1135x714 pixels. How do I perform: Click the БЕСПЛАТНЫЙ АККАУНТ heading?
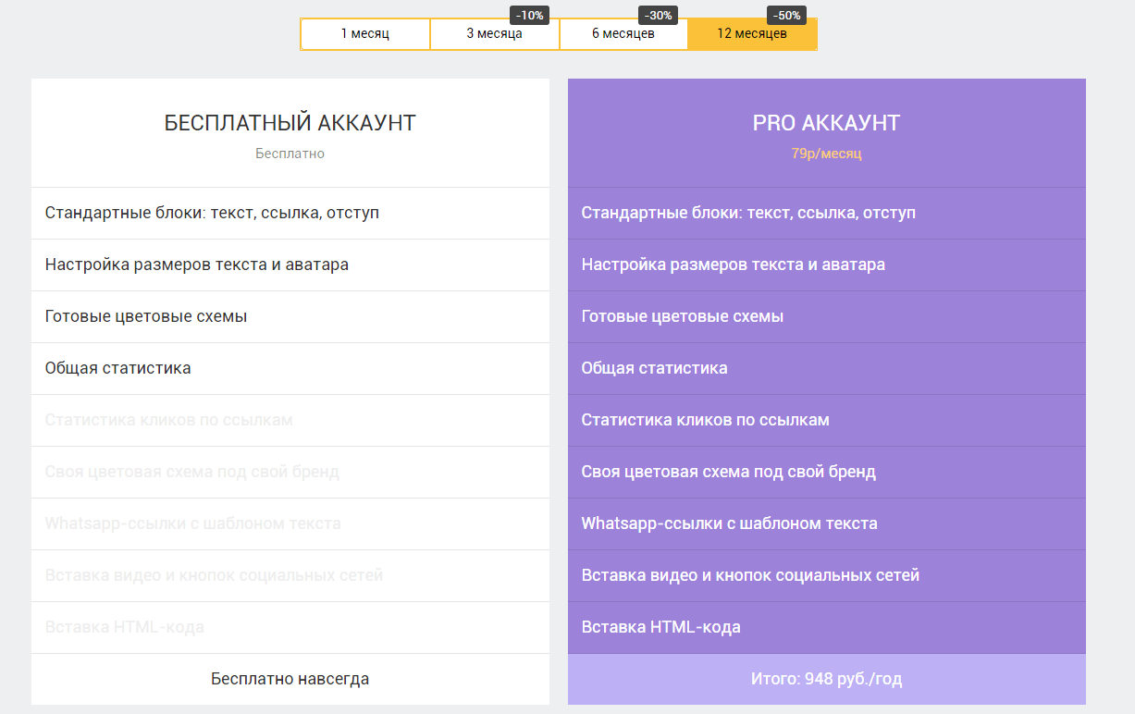(290, 123)
